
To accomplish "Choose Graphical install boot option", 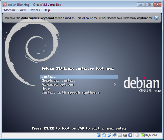I will [59, 81].
